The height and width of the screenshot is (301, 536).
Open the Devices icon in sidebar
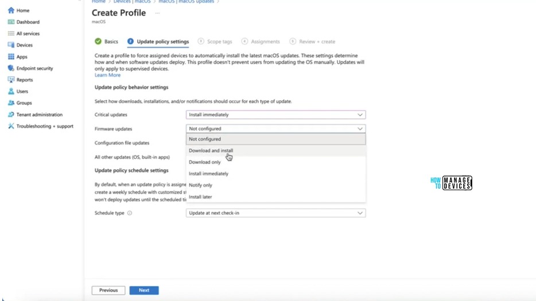point(11,45)
